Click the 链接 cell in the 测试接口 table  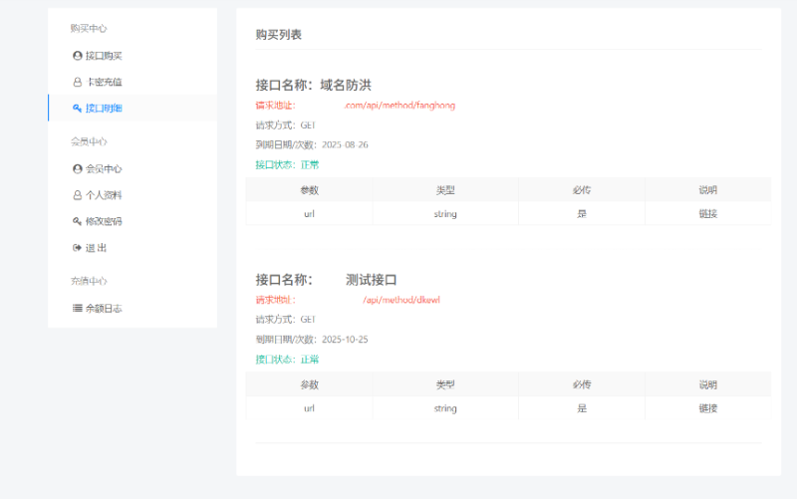(x=708, y=408)
